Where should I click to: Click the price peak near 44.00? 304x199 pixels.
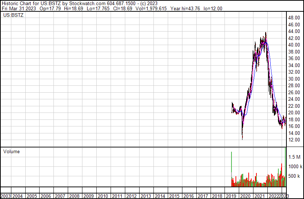click(x=266, y=33)
